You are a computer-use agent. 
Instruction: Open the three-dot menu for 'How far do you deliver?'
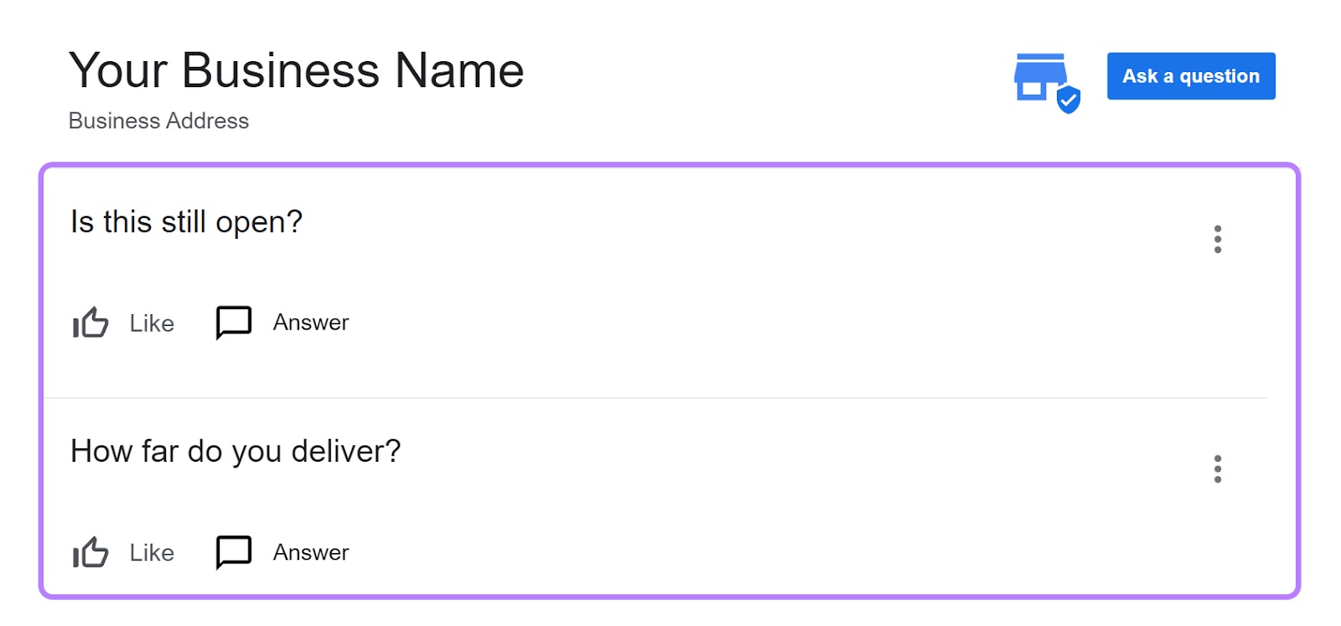pos(1218,470)
